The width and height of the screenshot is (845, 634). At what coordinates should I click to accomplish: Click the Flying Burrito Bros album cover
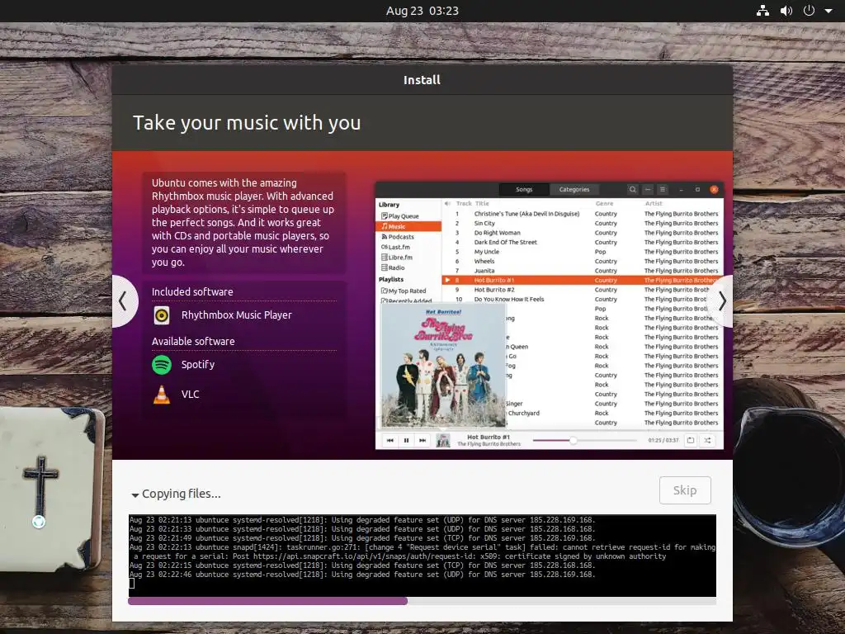click(443, 366)
